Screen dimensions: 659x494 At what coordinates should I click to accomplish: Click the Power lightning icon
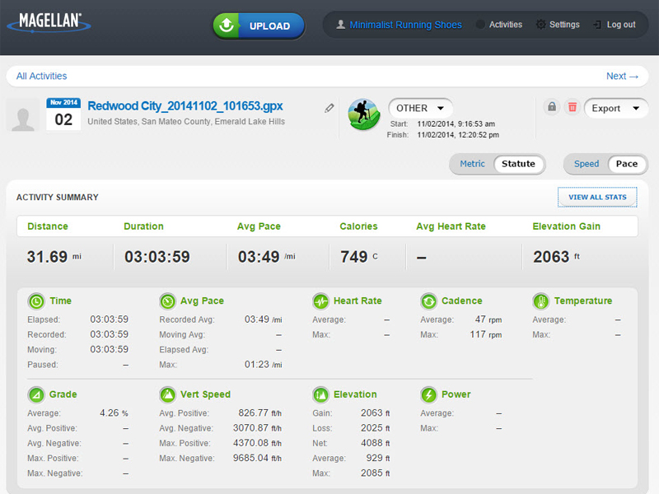point(428,395)
